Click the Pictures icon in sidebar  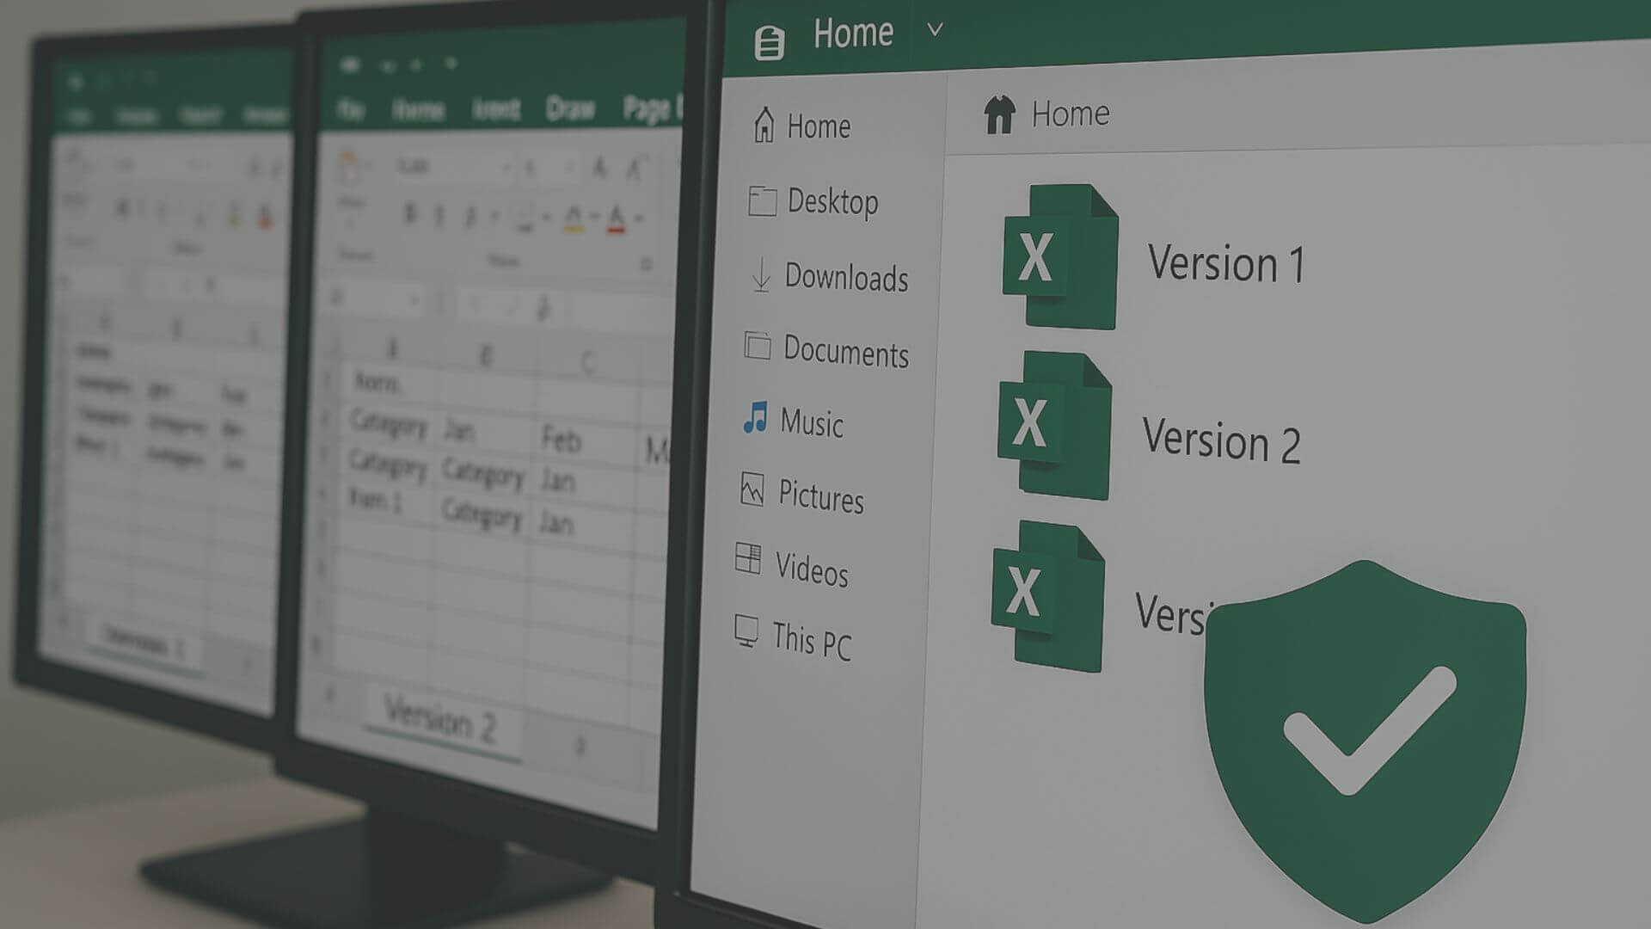752,490
